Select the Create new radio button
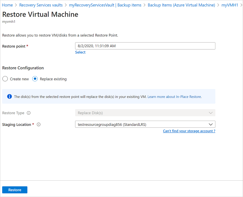This screenshot has height=197, width=243. 5,79
